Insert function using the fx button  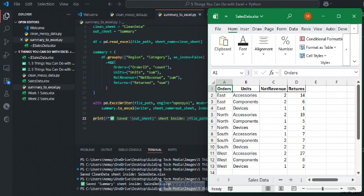tap(271, 73)
